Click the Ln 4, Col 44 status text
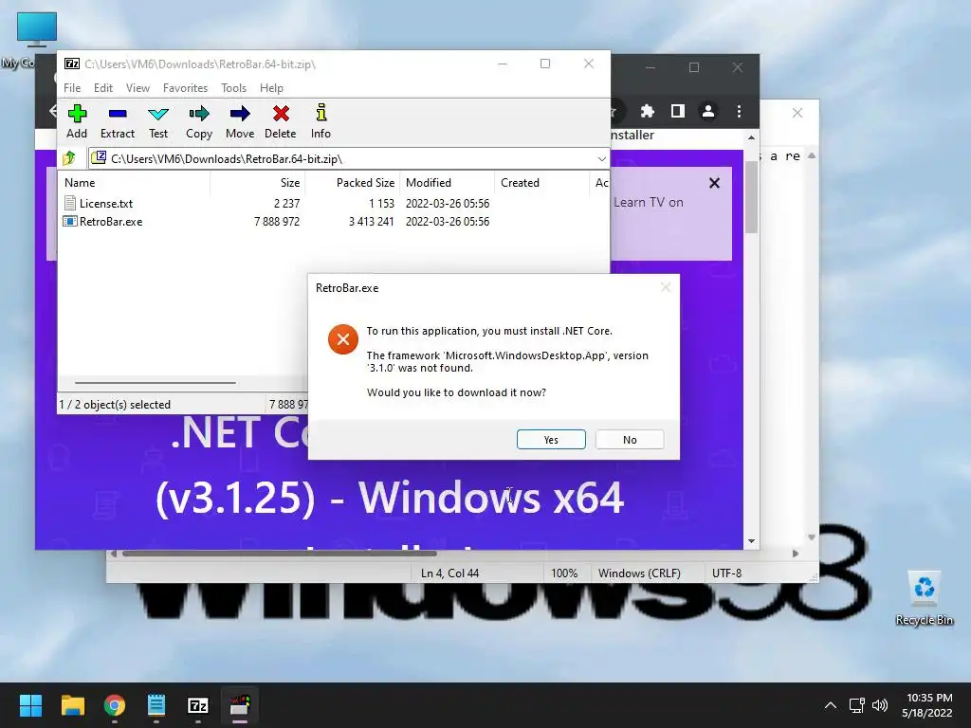 pos(449,573)
